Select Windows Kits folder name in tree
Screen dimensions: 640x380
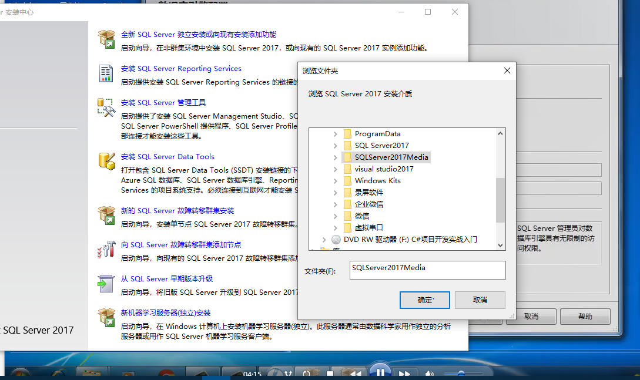click(x=377, y=181)
